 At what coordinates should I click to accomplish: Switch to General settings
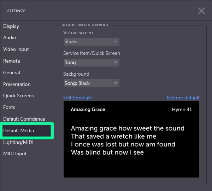pos(12,73)
